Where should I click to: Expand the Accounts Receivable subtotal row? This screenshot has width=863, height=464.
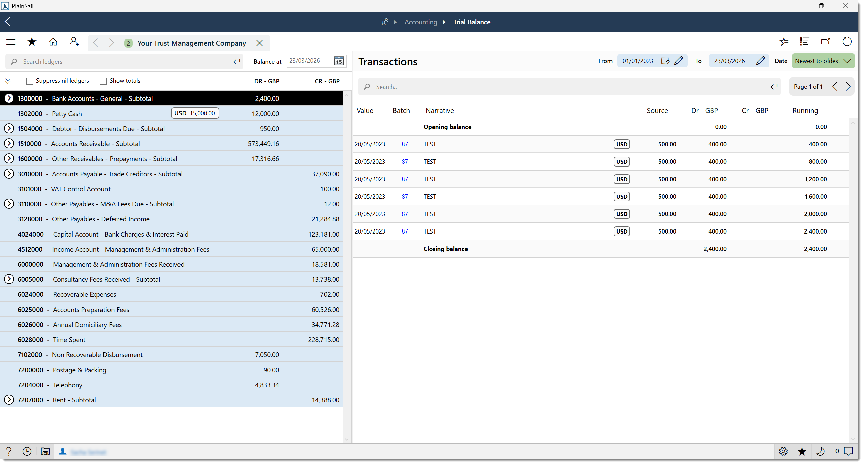[9, 143]
